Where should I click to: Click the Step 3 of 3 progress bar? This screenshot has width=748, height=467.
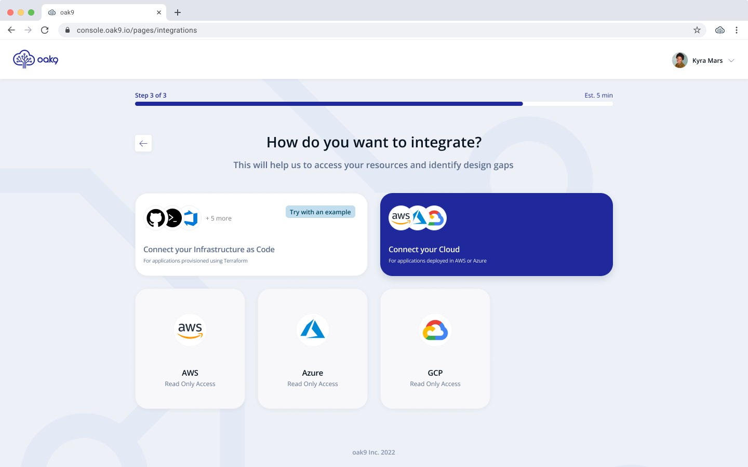click(x=374, y=104)
